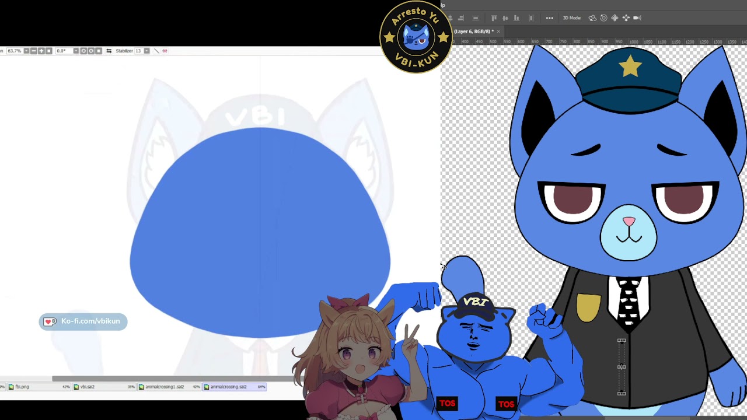Toggle the pink symmetry ruler icon

tap(165, 51)
